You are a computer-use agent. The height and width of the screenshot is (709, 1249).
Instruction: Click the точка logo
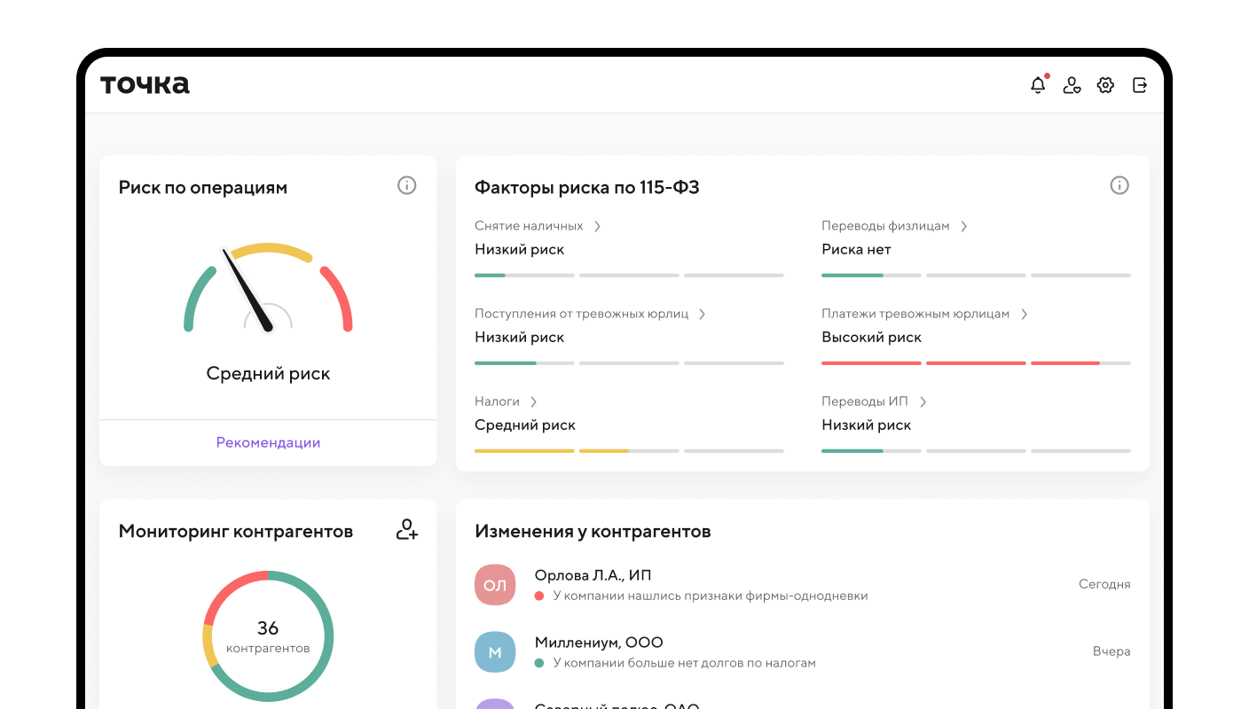pyautogui.click(x=144, y=84)
